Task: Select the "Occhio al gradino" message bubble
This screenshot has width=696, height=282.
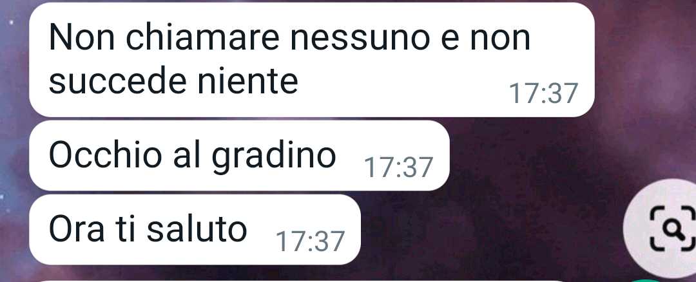Action: (239, 156)
